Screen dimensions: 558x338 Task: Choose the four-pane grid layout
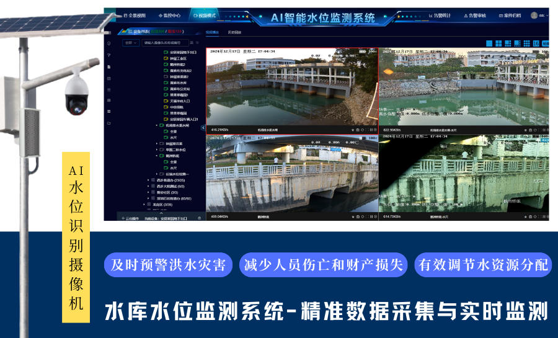click(498, 43)
